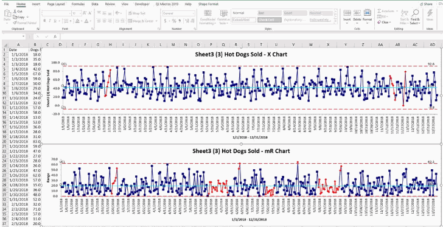Open the Merge & Center dropdown arrow

click(156, 21)
